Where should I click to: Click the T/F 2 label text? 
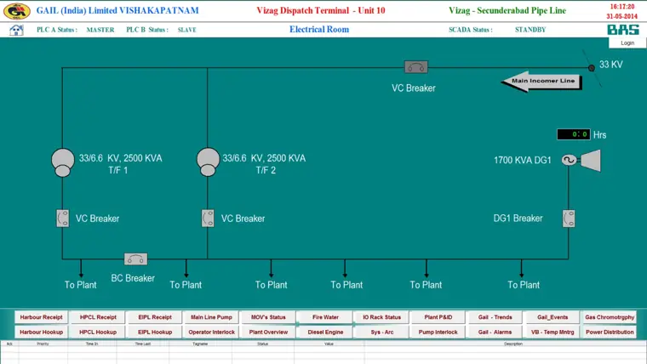[x=266, y=170]
